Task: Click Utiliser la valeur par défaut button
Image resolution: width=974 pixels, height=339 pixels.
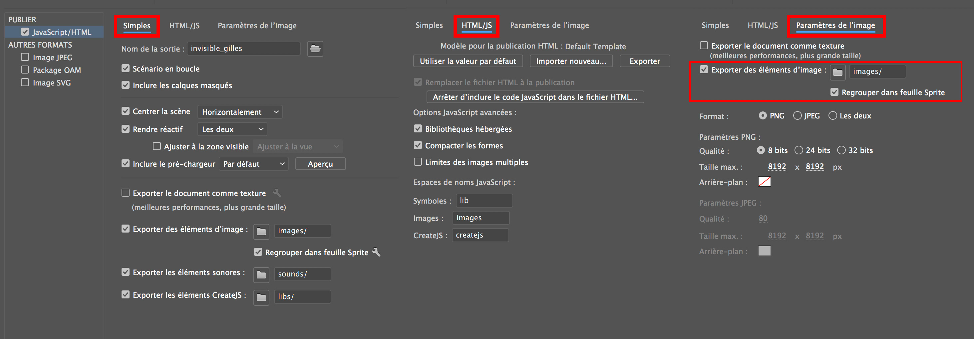Action: pyautogui.click(x=468, y=61)
